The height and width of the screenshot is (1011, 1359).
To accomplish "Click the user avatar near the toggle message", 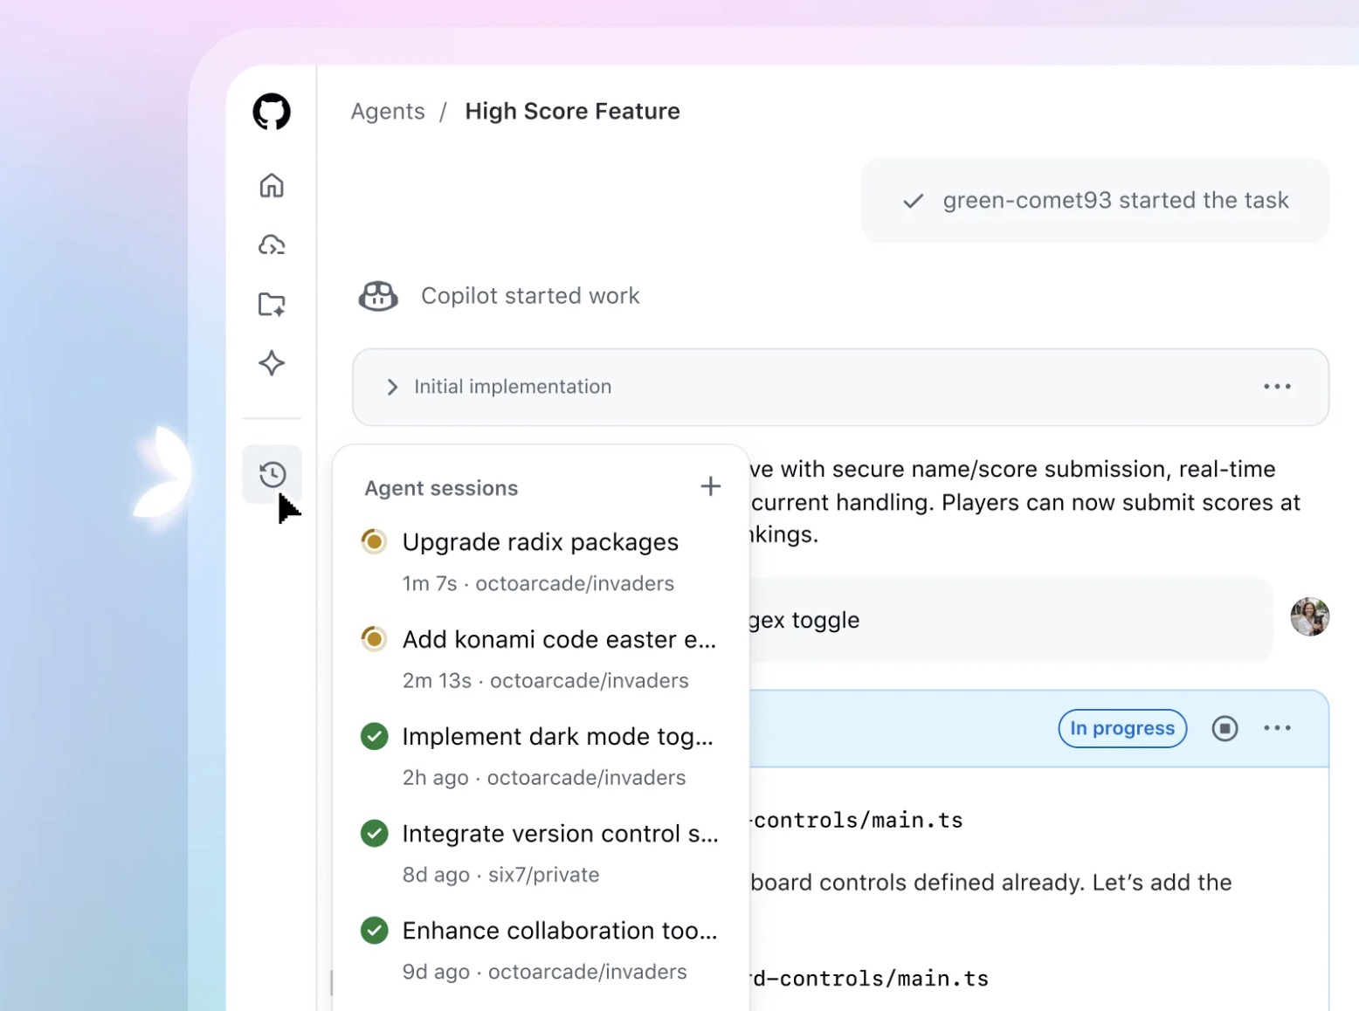I will [1309, 617].
